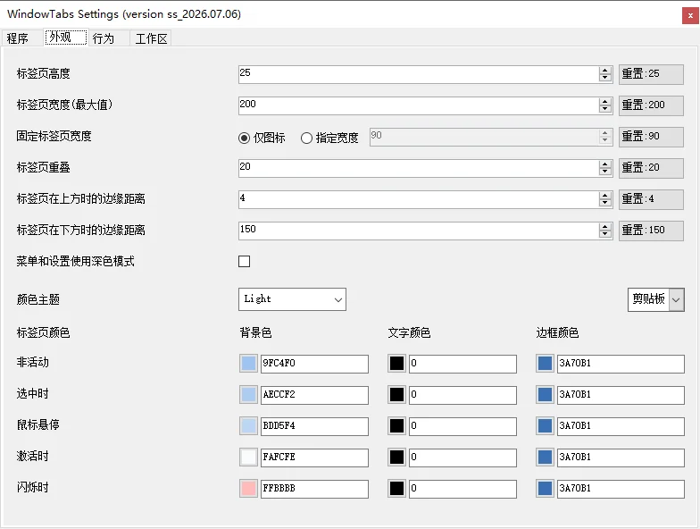Open the 闪烁时 border color swatch

(545, 488)
